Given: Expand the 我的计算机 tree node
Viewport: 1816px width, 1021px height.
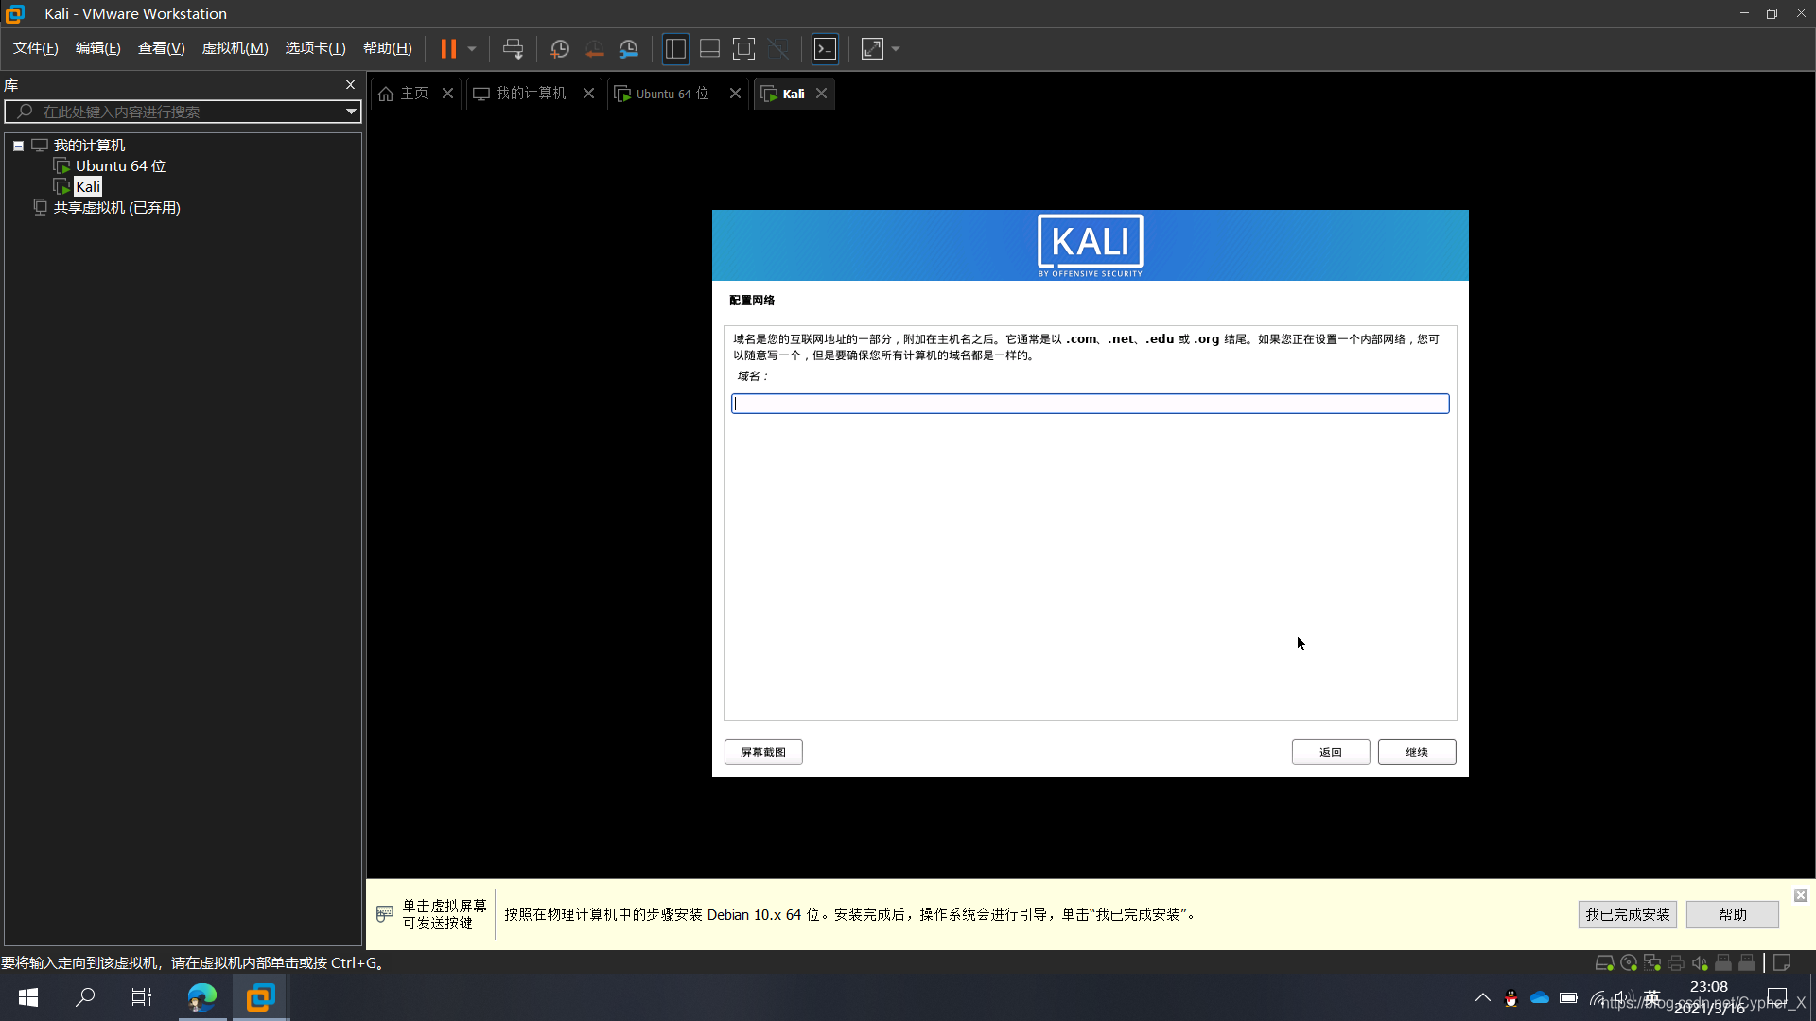Looking at the screenshot, I should [19, 145].
